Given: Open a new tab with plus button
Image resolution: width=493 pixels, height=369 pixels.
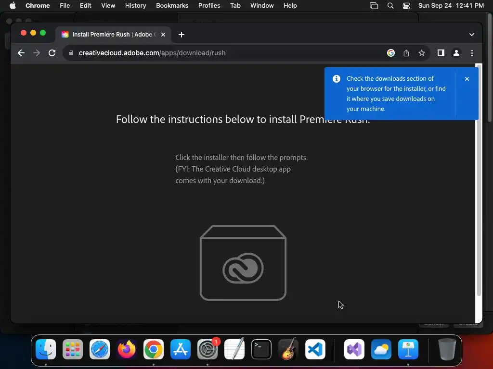Looking at the screenshot, I should tap(182, 35).
